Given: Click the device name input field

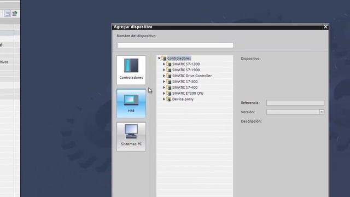Looking at the screenshot, I should click(x=175, y=45).
